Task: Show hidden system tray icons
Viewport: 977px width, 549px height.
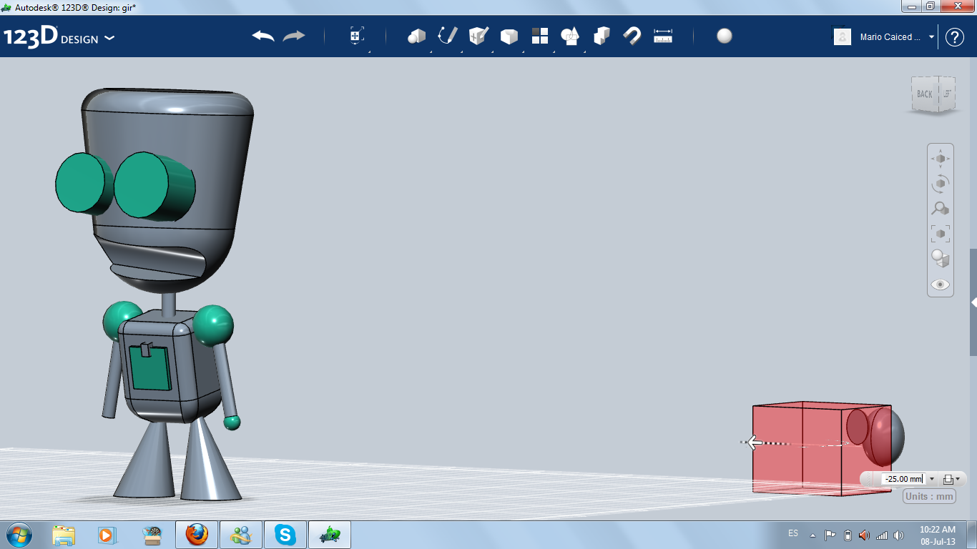Action: point(812,535)
